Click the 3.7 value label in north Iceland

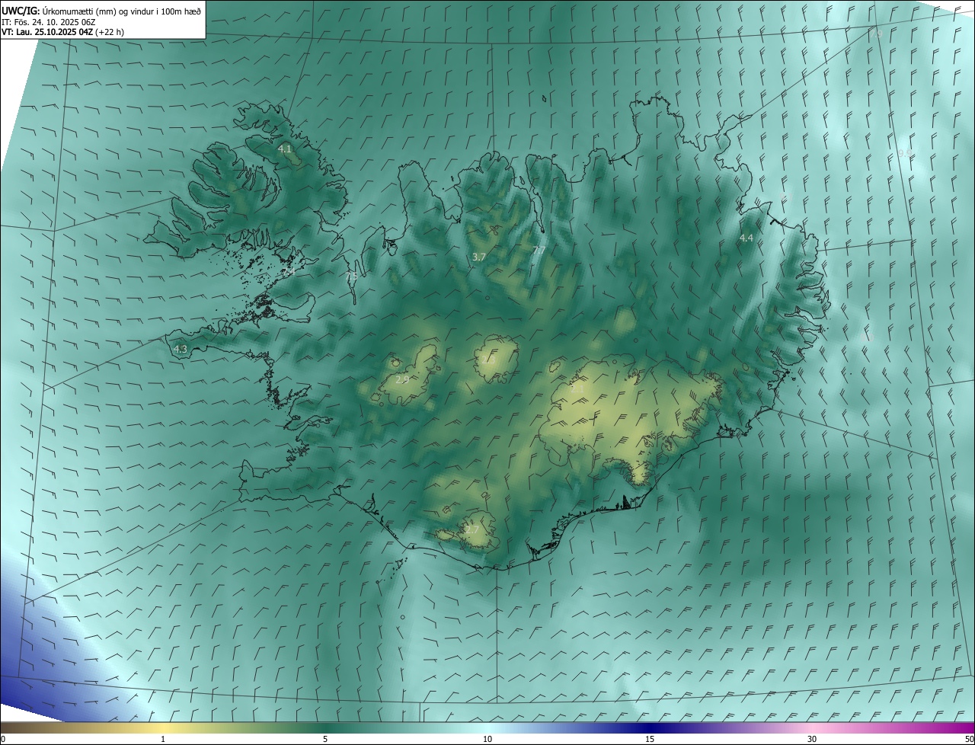tap(479, 257)
